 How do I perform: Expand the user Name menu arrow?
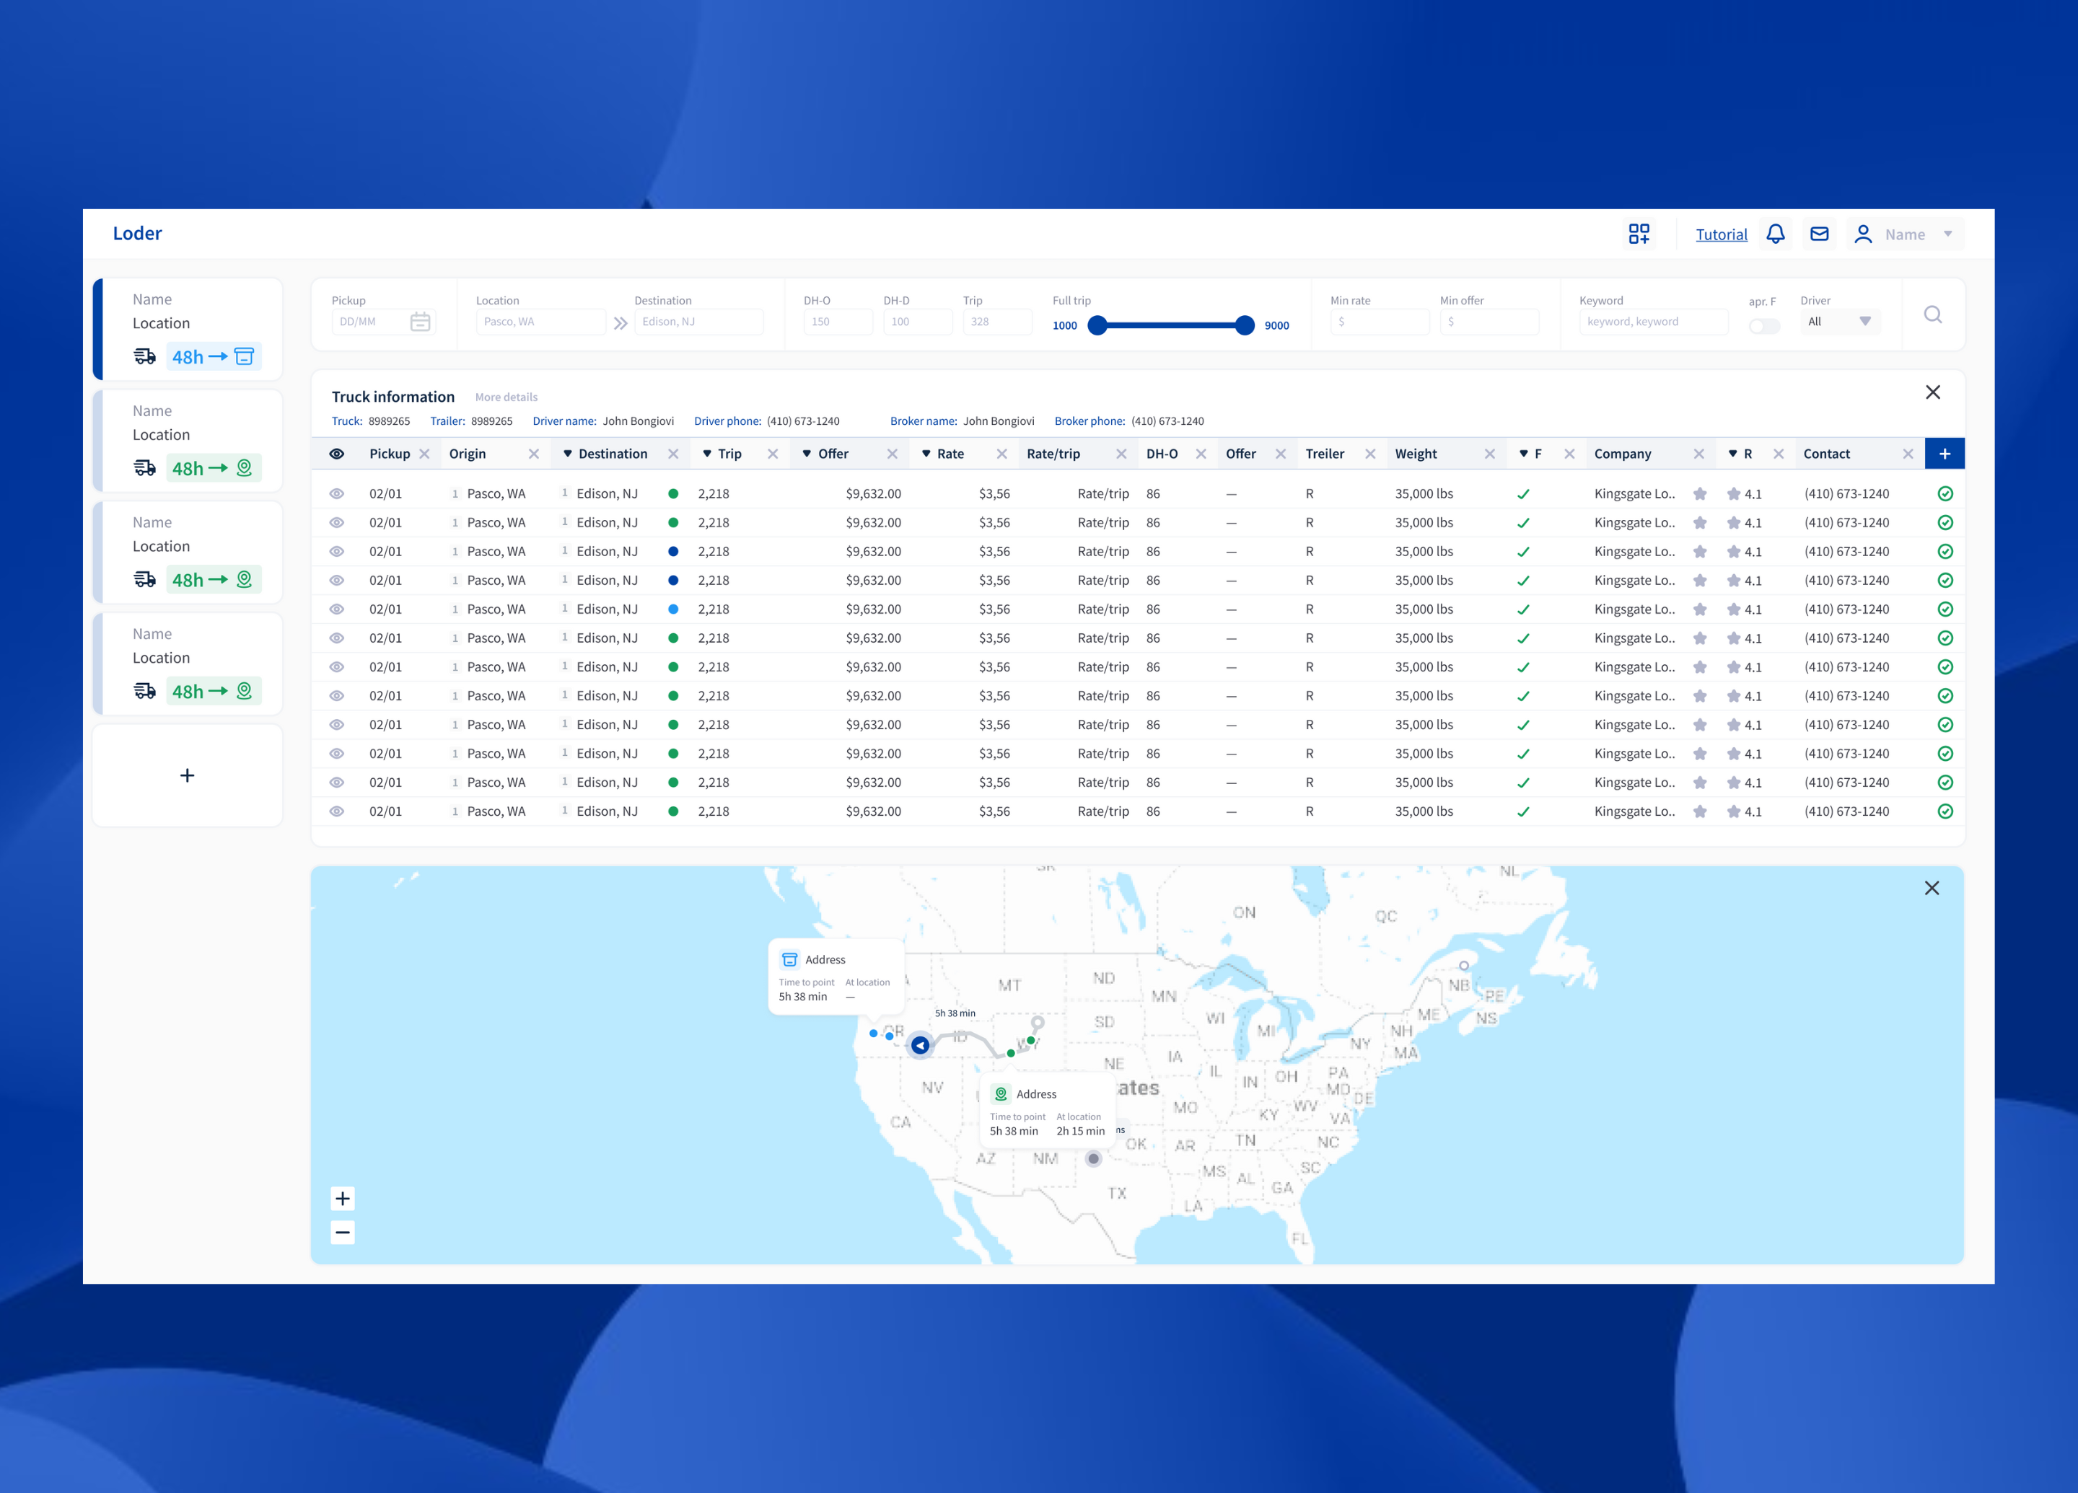tap(1948, 234)
